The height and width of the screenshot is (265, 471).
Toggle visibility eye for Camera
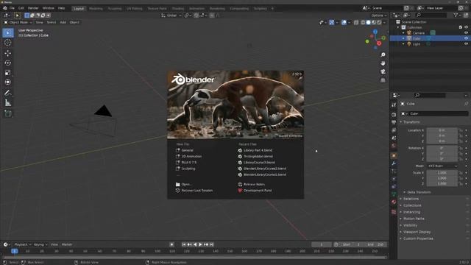tap(466, 32)
